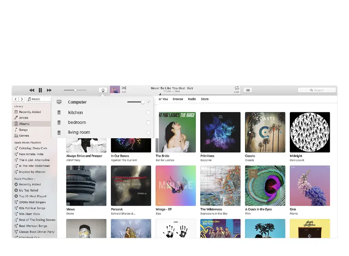Open the Recently Added smart playlist

click(x=30, y=184)
